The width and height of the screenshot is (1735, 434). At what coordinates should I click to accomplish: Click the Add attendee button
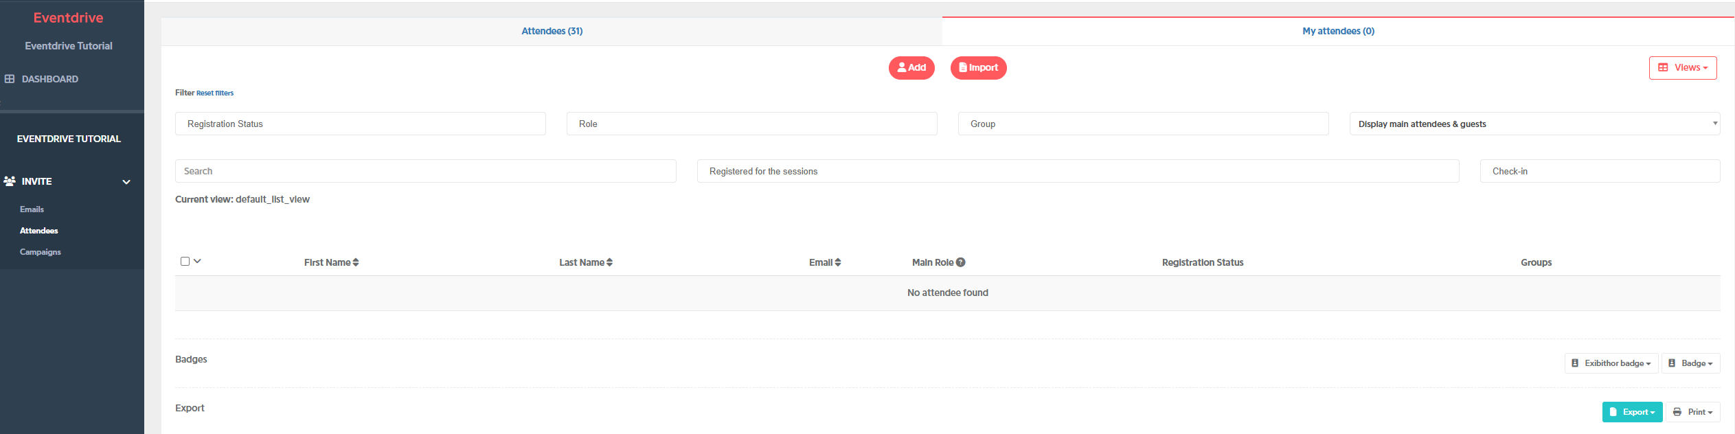click(911, 68)
